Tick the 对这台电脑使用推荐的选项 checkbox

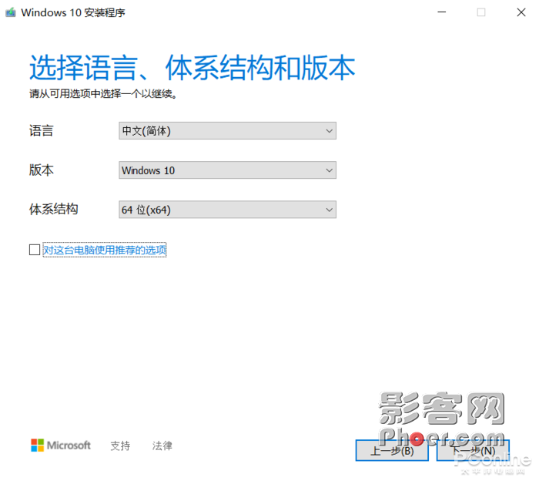pos(35,250)
